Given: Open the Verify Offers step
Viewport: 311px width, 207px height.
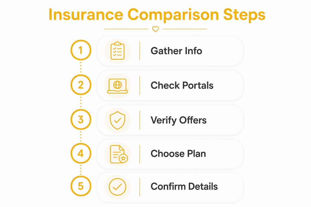Looking at the screenshot, I should 170,120.
